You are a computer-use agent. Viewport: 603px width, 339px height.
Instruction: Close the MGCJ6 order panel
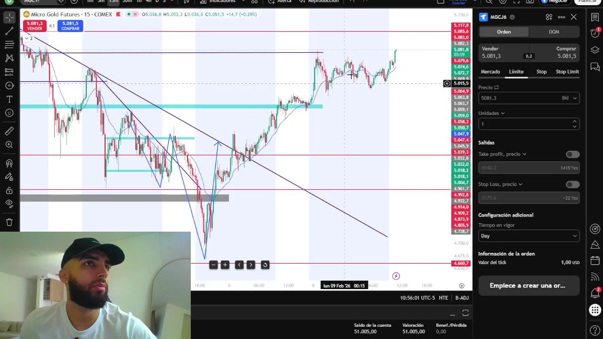tap(574, 17)
